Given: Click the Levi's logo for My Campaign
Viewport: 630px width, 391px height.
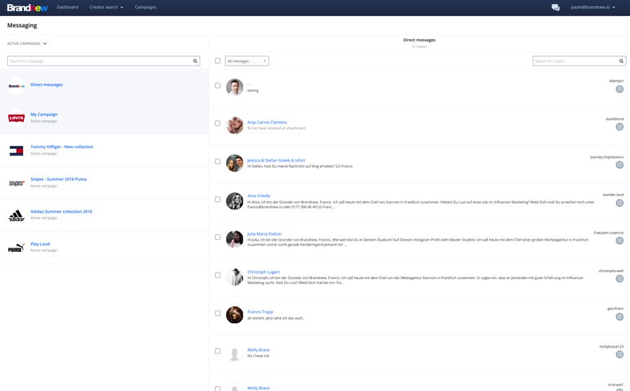Looking at the screenshot, I should coord(17,118).
